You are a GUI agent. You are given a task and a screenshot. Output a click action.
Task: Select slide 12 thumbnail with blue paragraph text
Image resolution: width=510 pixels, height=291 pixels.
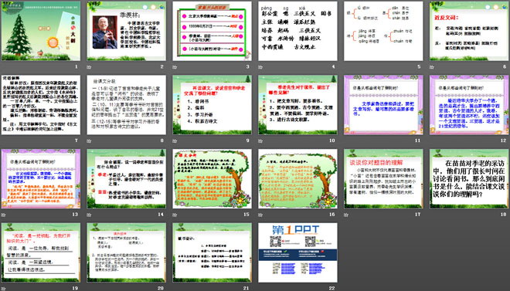(x=469, y=105)
